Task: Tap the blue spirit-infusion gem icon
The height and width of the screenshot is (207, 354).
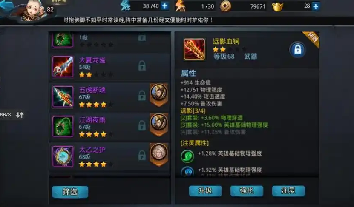Action: 187,172
